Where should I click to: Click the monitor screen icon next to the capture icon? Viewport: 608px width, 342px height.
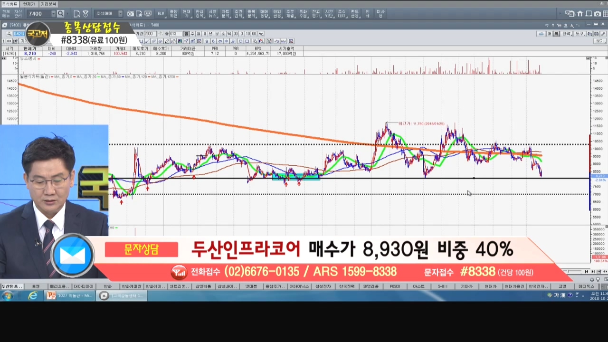[x=148, y=14]
